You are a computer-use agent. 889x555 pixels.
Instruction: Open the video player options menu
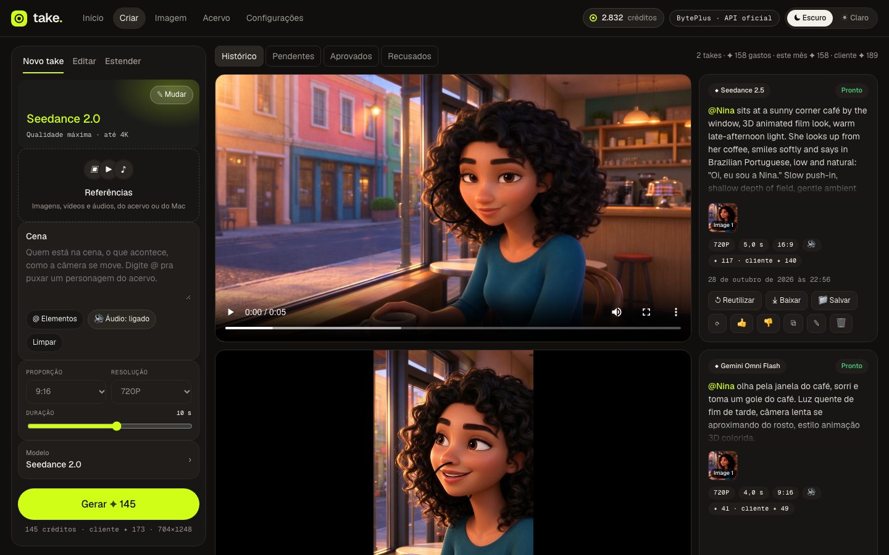[676, 312]
